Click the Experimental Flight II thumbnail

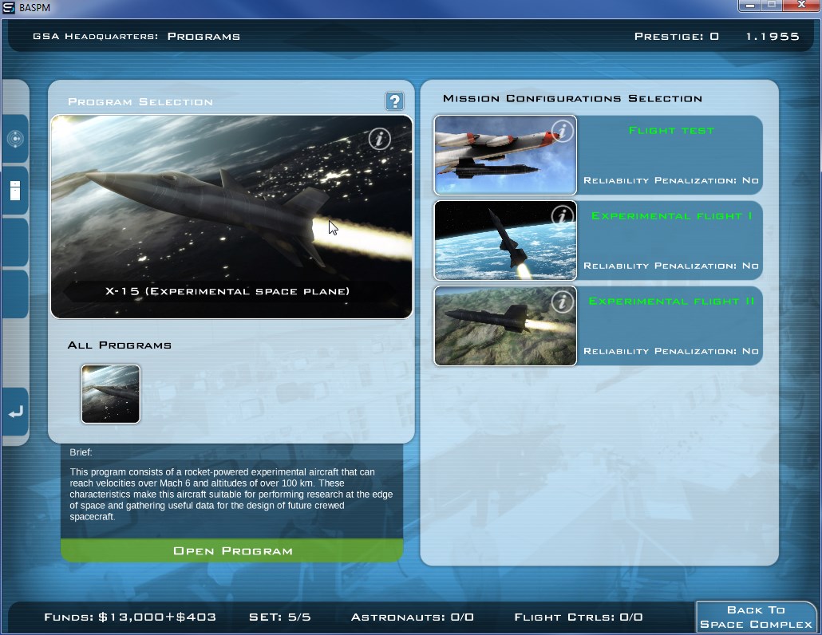pyautogui.click(x=505, y=326)
